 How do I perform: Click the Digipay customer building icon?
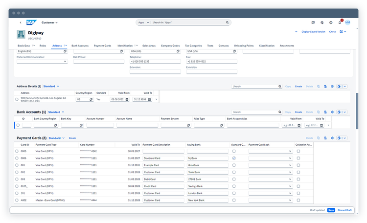coord(21,34)
